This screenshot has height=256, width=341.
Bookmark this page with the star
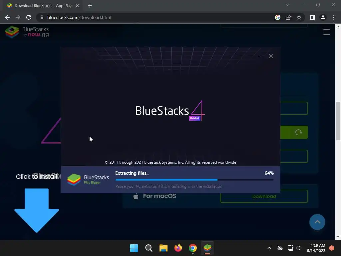(x=299, y=17)
